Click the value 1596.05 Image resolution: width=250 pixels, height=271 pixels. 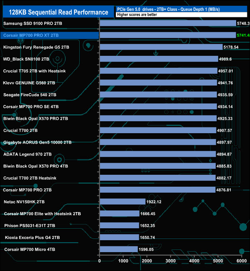[x=146, y=250]
